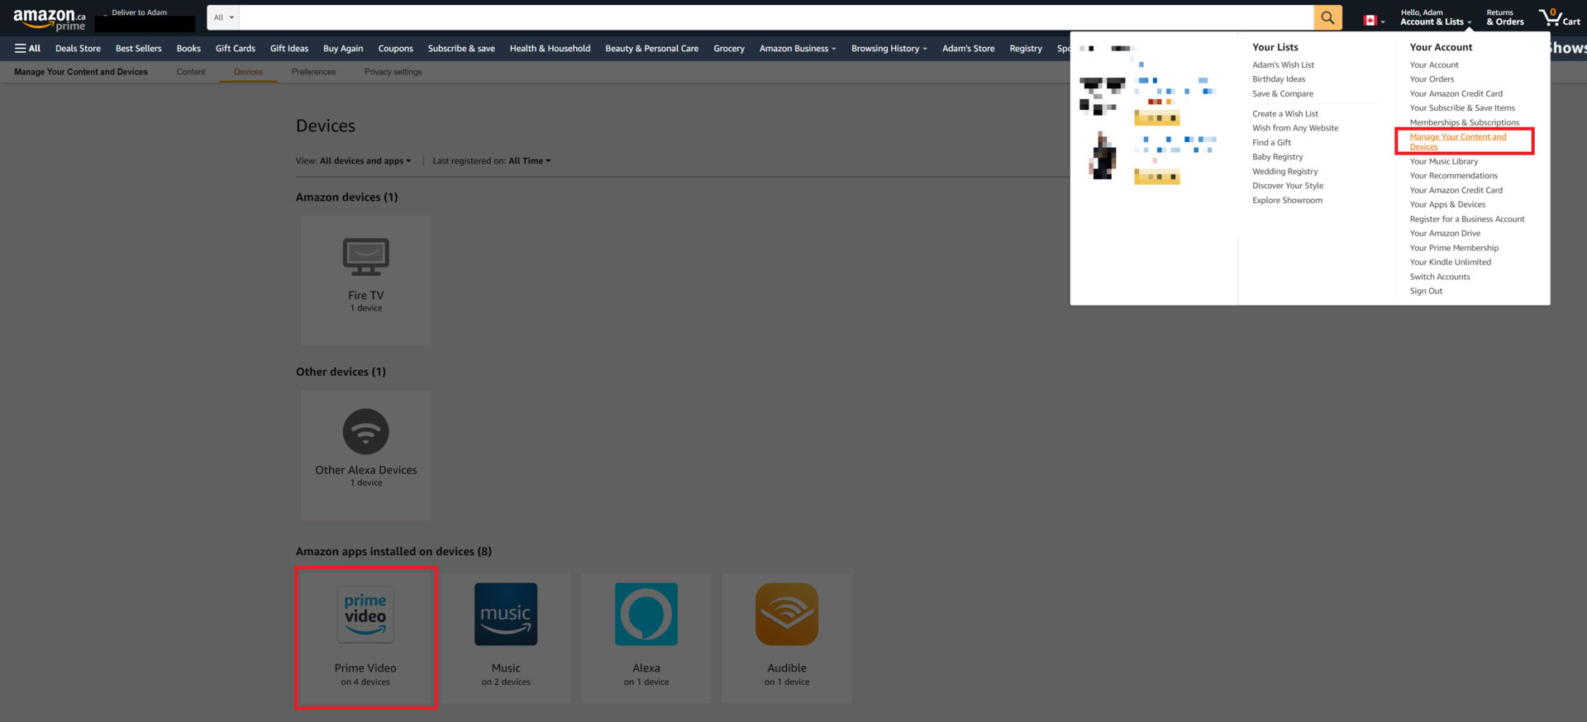Click Discover Your Style link
Image resolution: width=1587 pixels, height=722 pixels.
[x=1288, y=186]
